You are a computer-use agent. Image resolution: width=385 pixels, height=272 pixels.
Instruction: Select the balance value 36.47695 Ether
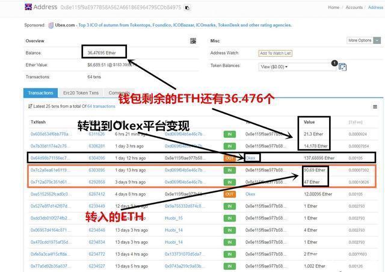click(102, 53)
